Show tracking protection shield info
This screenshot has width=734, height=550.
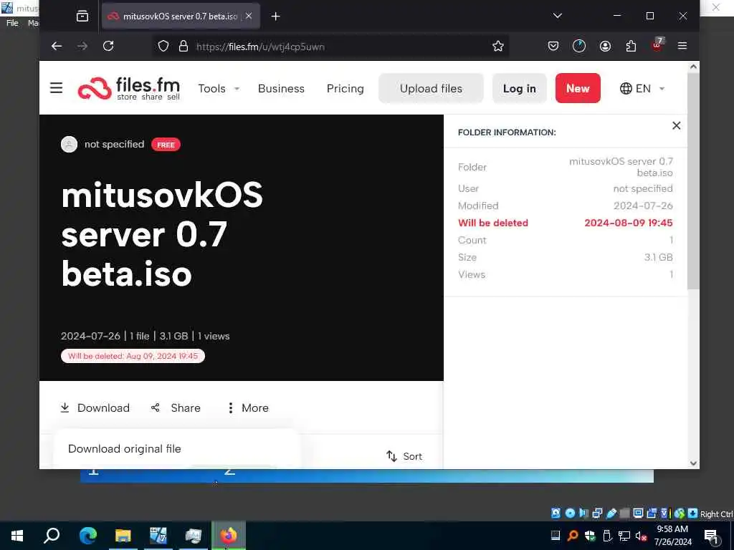(163, 47)
